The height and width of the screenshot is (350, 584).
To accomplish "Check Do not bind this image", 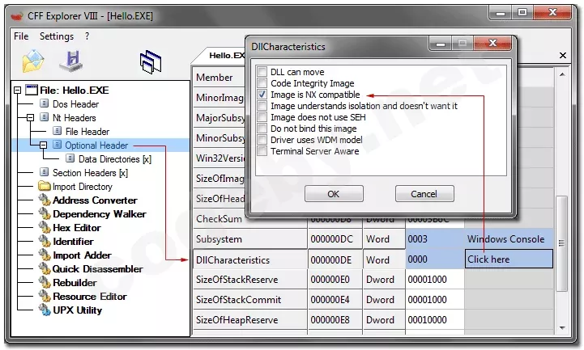I will click(x=262, y=129).
